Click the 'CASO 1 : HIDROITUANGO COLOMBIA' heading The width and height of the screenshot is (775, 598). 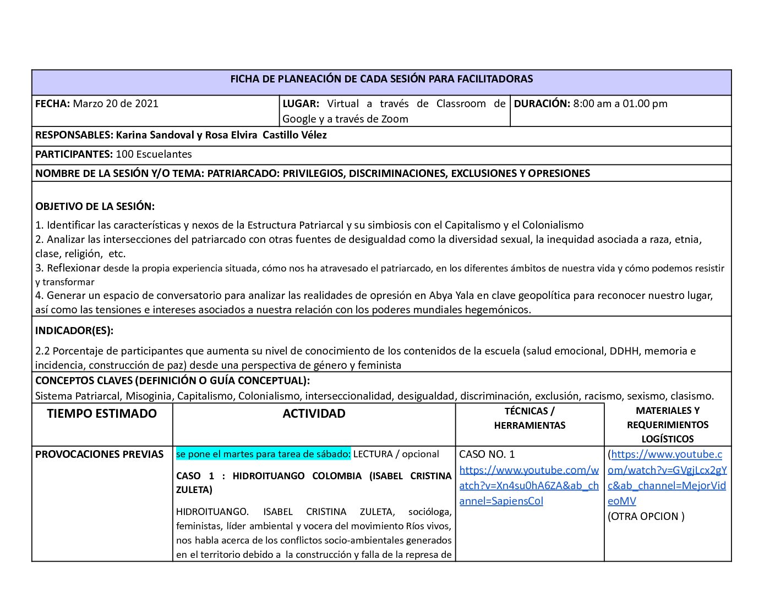[314, 483]
